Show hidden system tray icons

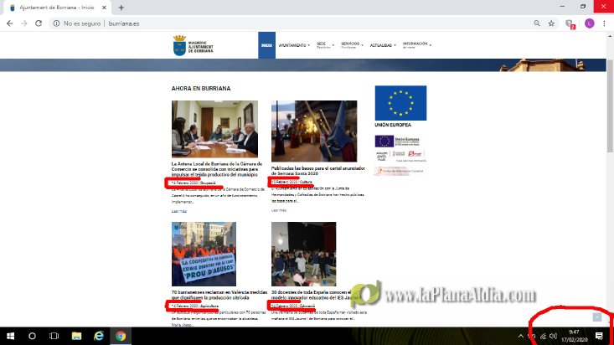click(520, 336)
